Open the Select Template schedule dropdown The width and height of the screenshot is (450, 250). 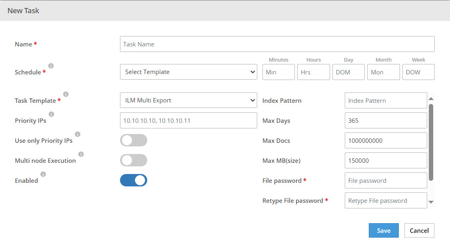point(188,72)
